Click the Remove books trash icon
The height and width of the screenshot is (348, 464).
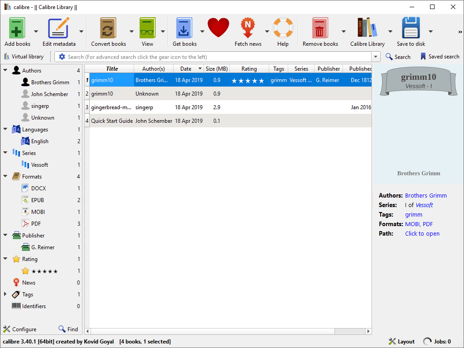pos(320,28)
